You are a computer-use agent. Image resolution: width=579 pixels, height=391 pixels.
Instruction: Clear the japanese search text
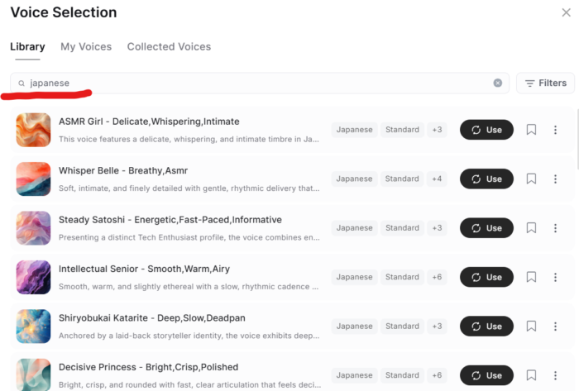click(498, 83)
